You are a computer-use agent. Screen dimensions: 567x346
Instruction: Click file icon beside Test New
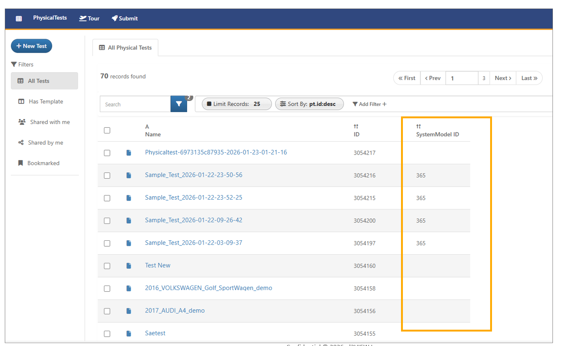pyautogui.click(x=129, y=266)
